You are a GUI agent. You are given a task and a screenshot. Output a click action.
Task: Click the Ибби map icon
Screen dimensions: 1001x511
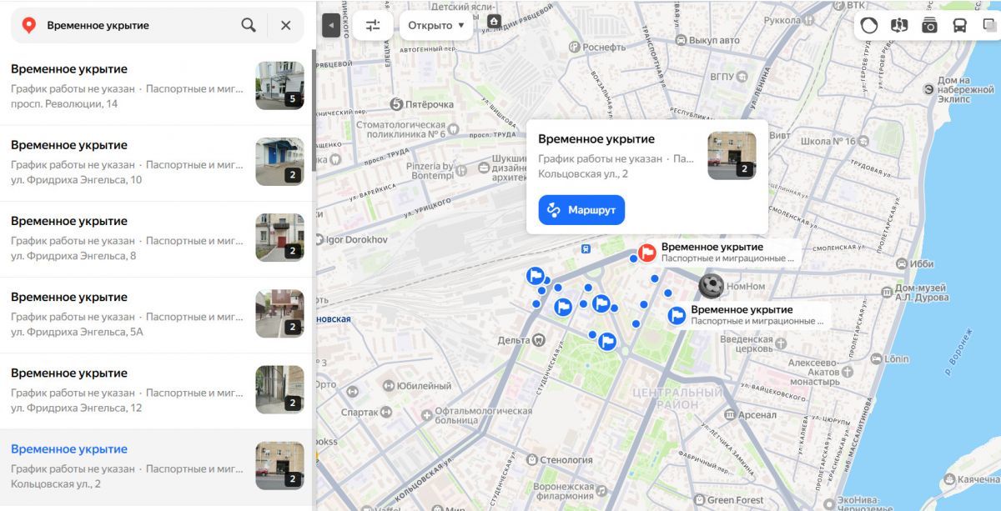point(903,263)
